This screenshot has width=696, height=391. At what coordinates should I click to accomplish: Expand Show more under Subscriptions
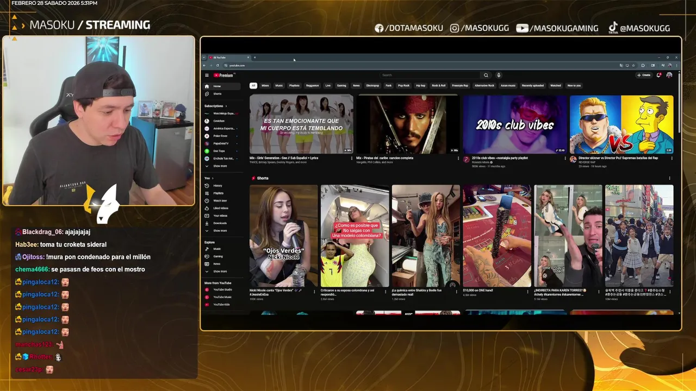click(222, 166)
